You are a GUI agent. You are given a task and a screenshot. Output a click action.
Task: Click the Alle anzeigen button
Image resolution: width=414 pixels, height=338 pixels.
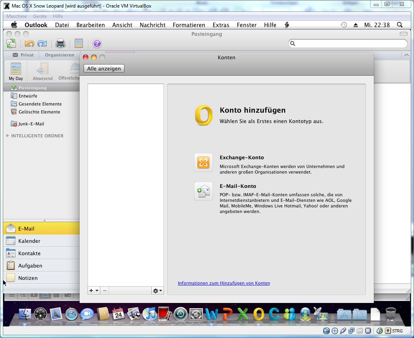104,68
